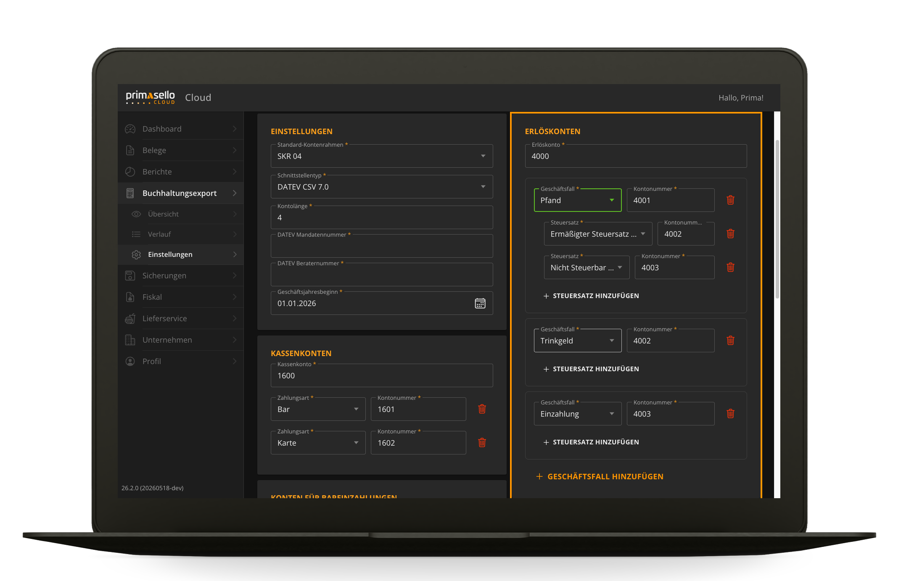Click the Belege document icon
This screenshot has width=901, height=581.
click(130, 151)
